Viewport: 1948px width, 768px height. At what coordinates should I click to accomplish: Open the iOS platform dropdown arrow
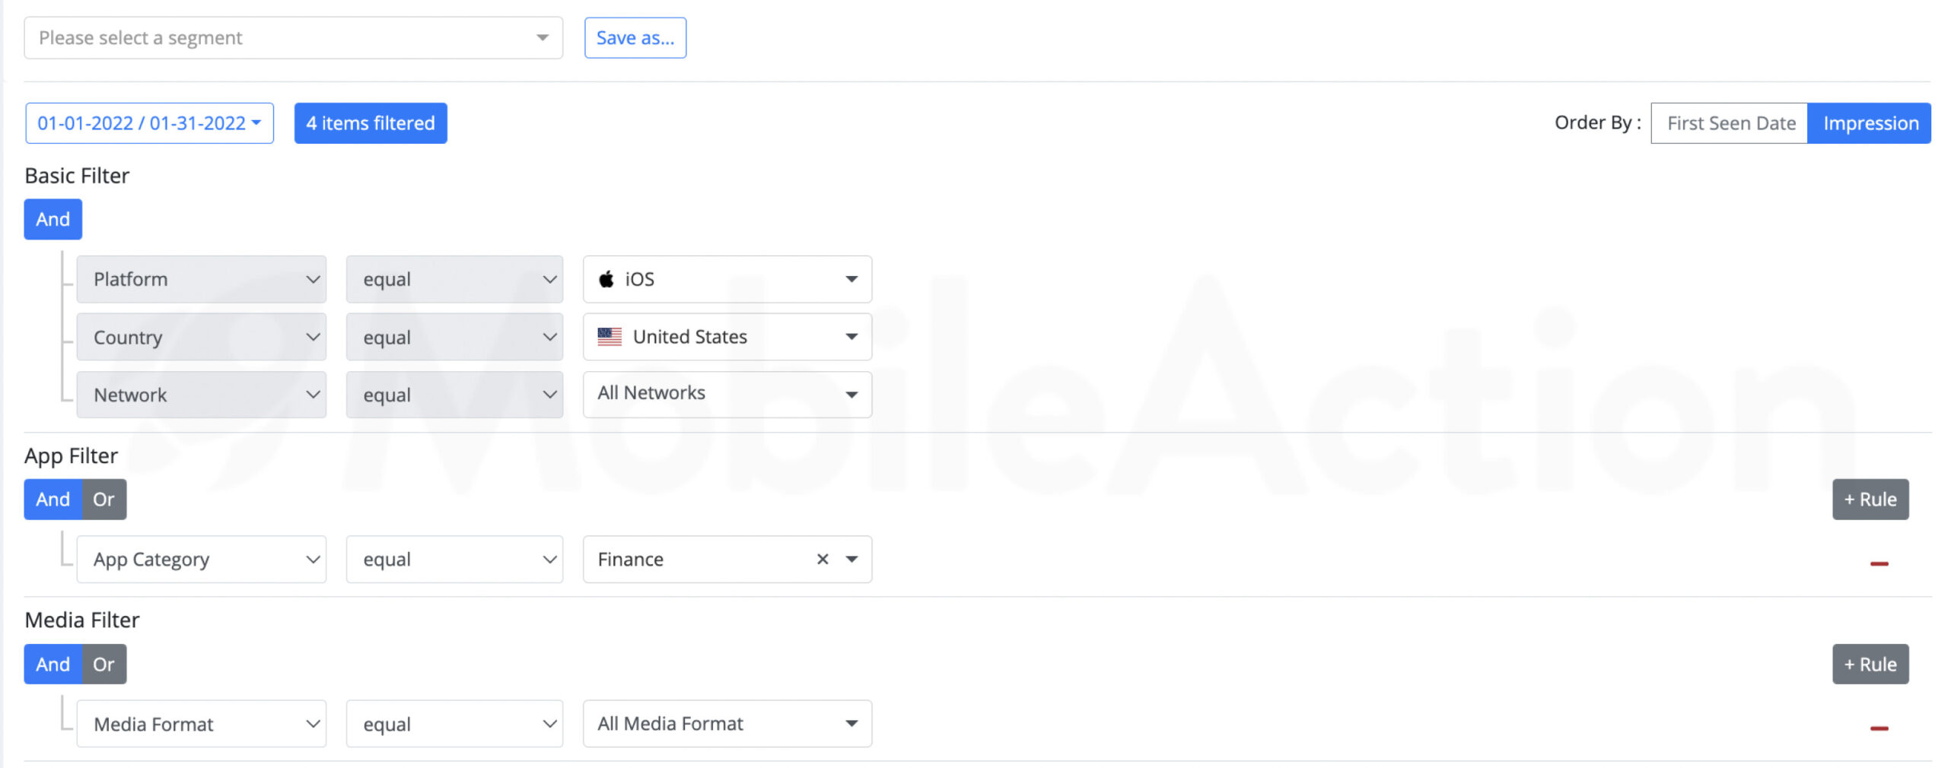(x=851, y=279)
